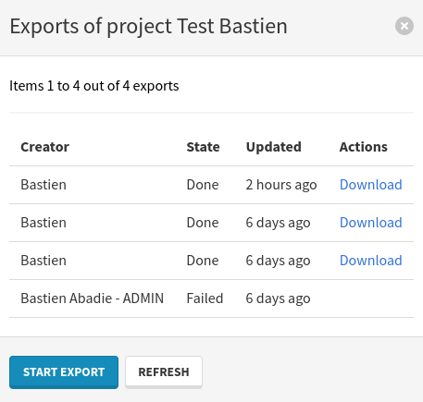
Task: Click the first row's Done state
Action: 203,185
